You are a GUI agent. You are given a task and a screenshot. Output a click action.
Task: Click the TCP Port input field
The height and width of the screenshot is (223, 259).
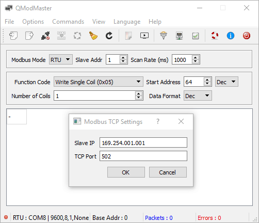pyautogui.click(x=143, y=156)
